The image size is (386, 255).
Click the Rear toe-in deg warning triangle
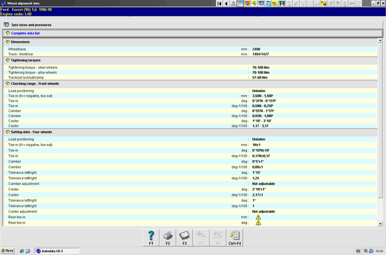pyautogui.click(x=258, y=223)
